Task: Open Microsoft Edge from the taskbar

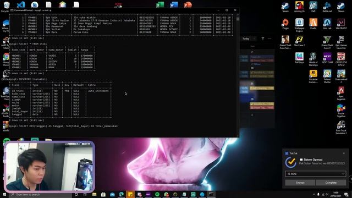Action: click(121, 194)
